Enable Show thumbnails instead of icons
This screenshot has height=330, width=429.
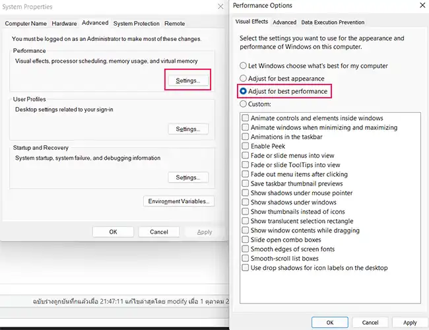pos(246,212)
